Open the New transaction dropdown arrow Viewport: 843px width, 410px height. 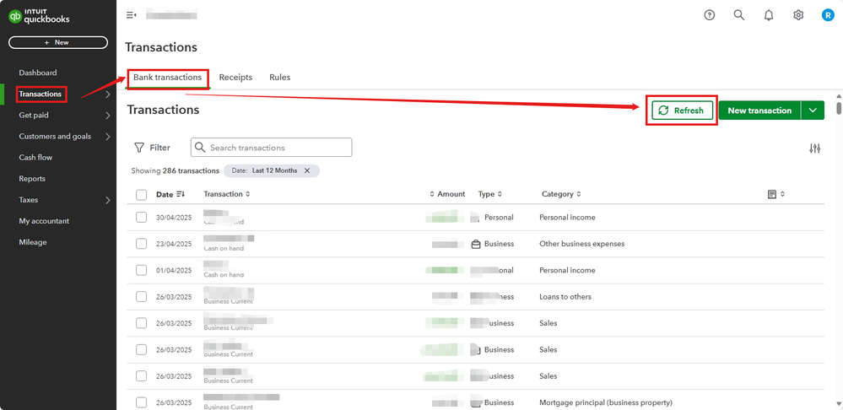813,111
